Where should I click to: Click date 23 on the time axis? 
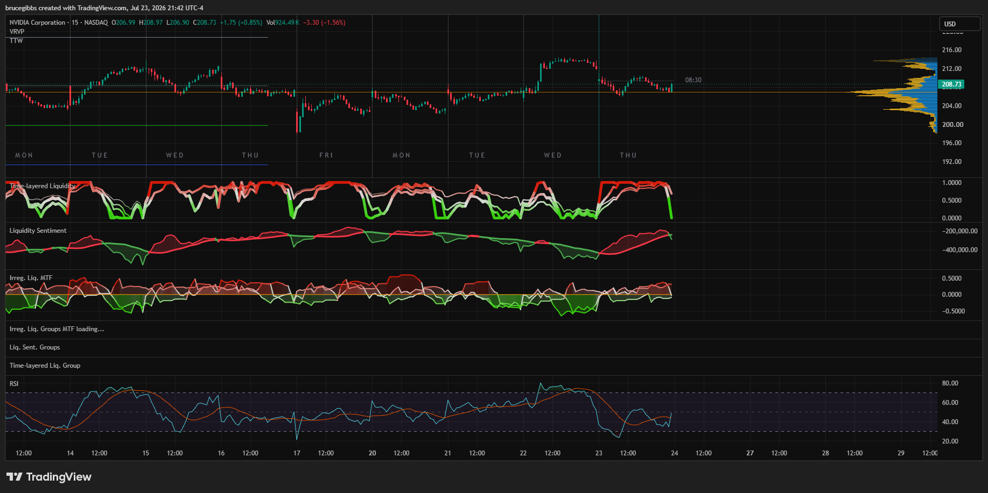599,453
